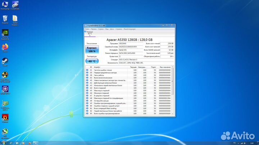Screen dimensions: 259x145
Task: Open the Вид menu
Action: coord(107,29)
